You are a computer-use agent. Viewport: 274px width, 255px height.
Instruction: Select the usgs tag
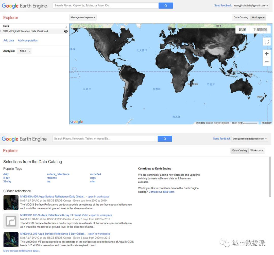point(93,178)
